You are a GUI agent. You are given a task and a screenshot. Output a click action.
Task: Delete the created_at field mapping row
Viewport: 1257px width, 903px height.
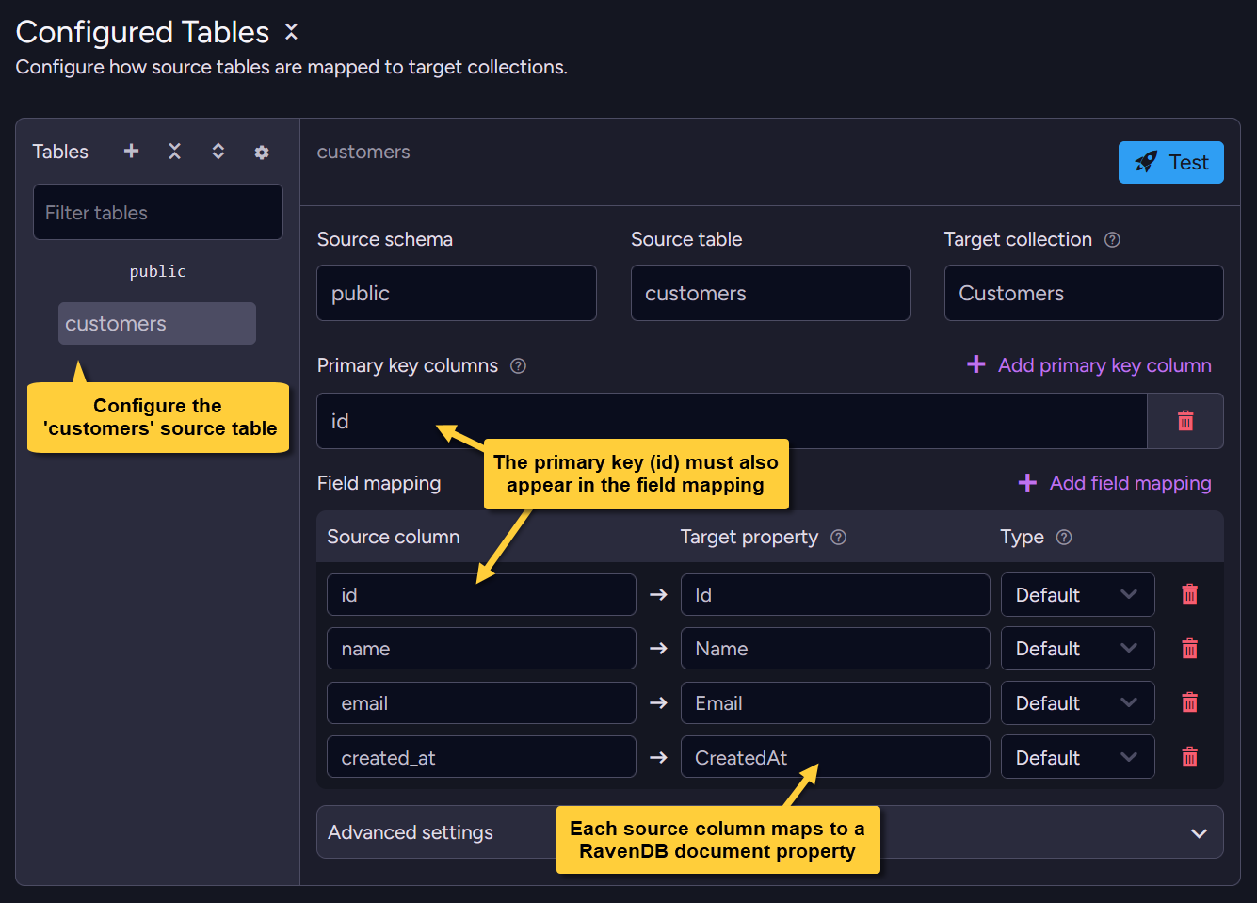[1189, 757]
